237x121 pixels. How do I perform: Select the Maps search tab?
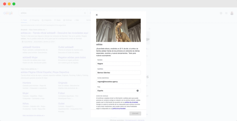tap(57, 20)
